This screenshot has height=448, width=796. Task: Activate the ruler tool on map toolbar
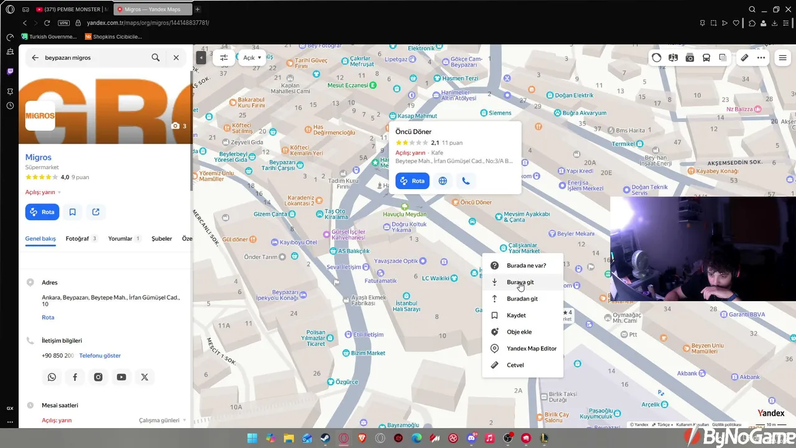coord(744,58)
